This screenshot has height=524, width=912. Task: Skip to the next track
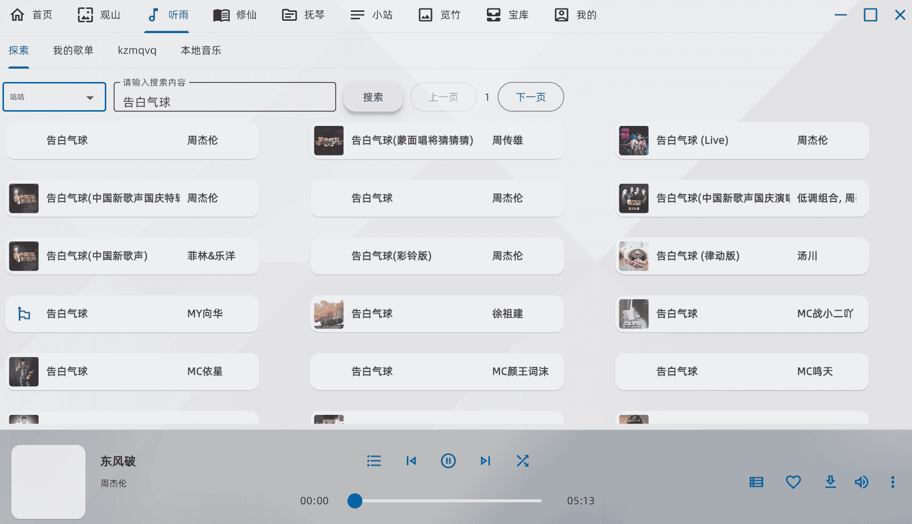485,461
